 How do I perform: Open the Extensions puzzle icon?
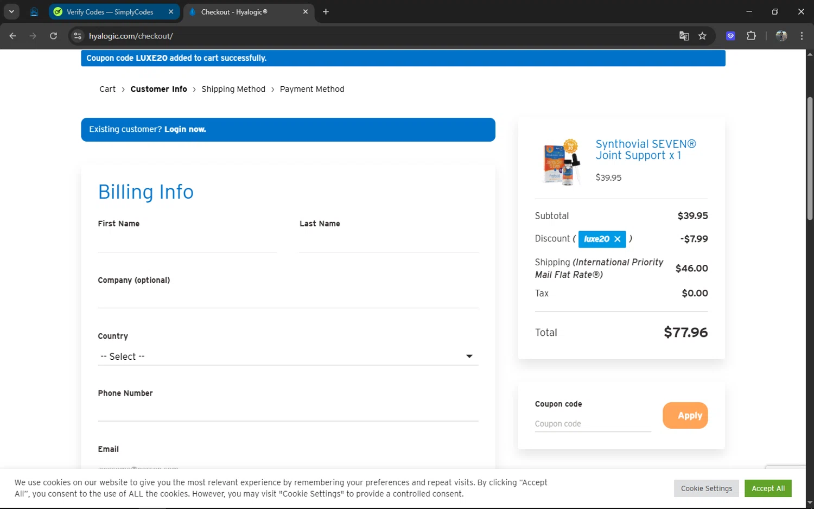751,36
